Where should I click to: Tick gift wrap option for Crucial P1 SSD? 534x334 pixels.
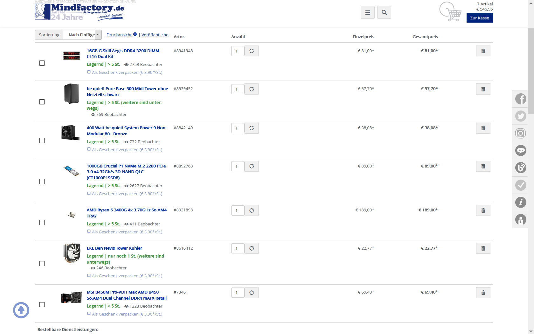[x=89, y=193]
